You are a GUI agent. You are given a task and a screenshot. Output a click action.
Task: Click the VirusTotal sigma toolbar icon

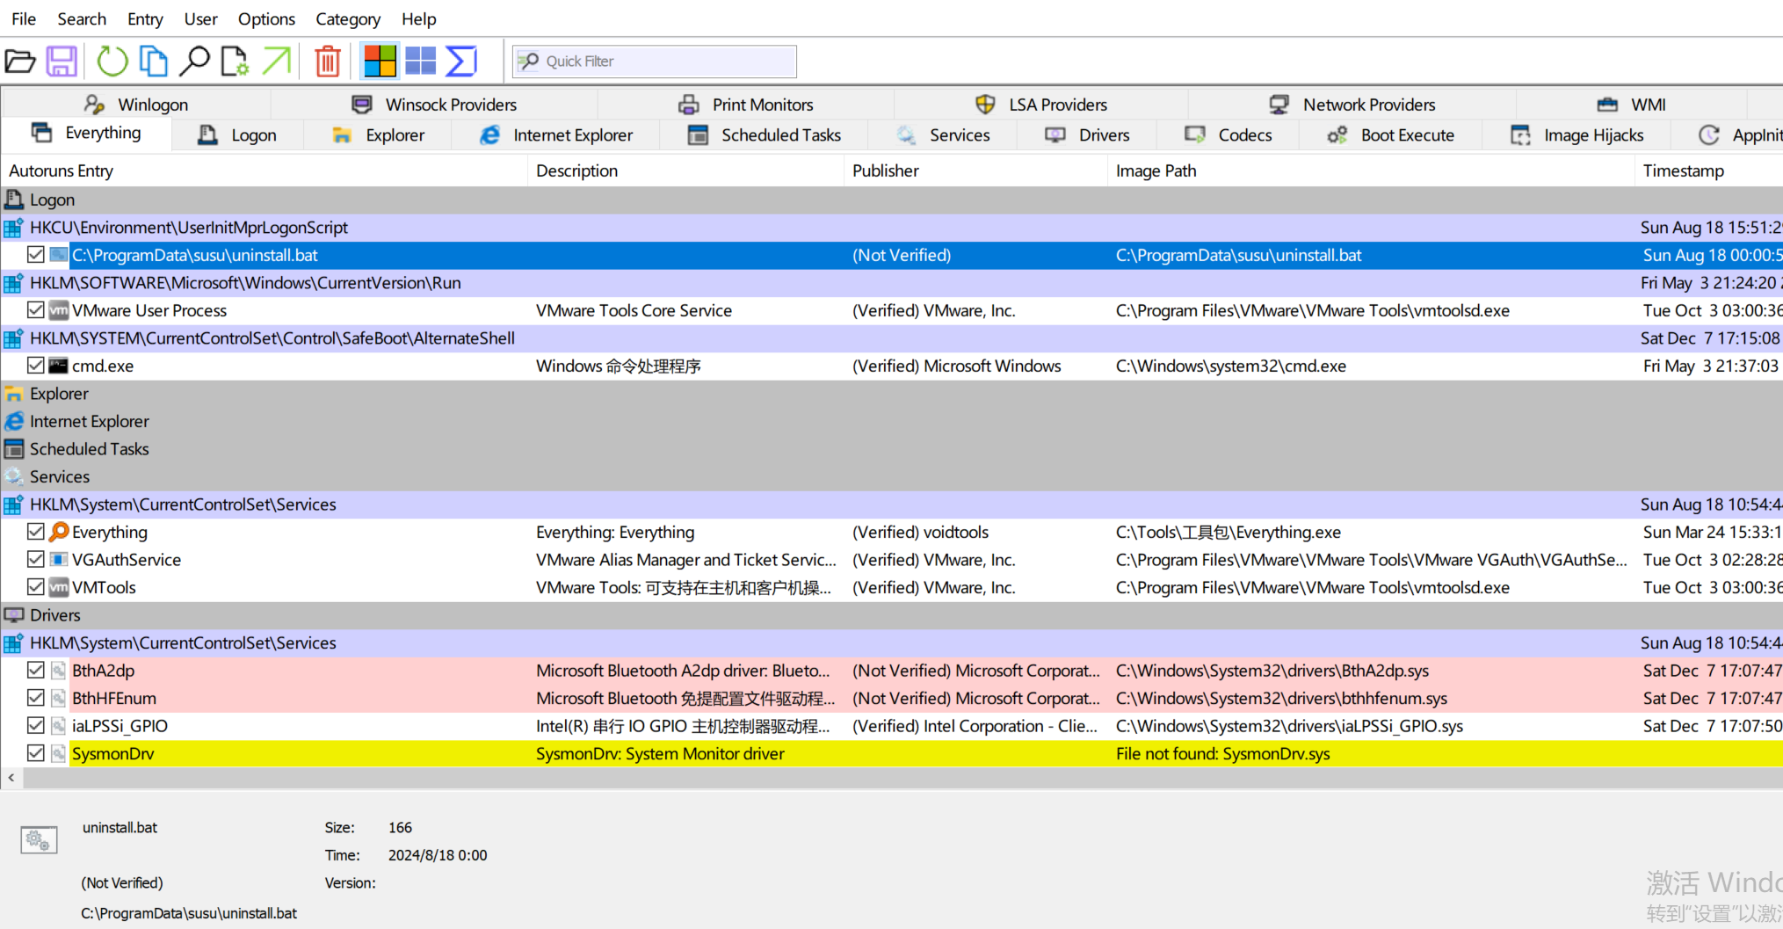(x=461, y=62)
